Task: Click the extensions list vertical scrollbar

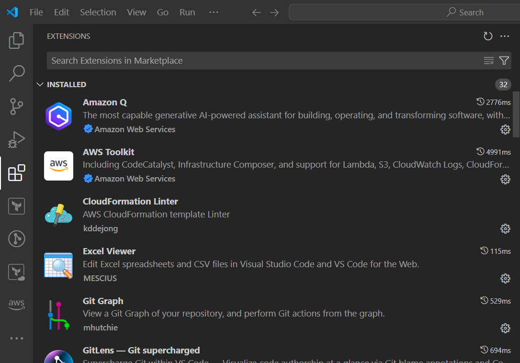Action: click(516, 107)
